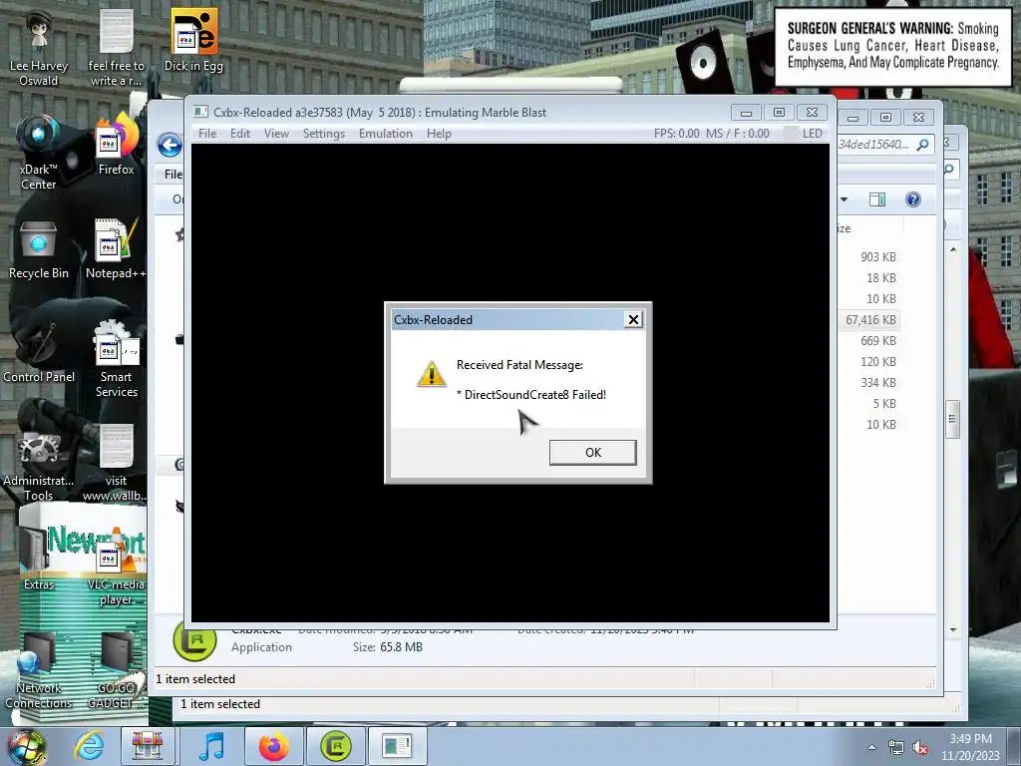Image resolution: width=1021 pixels, height=766 pixels.
Task: Close the Cxbx-Reloaded fatal message dialog
Action: click(x=633, y=319)
